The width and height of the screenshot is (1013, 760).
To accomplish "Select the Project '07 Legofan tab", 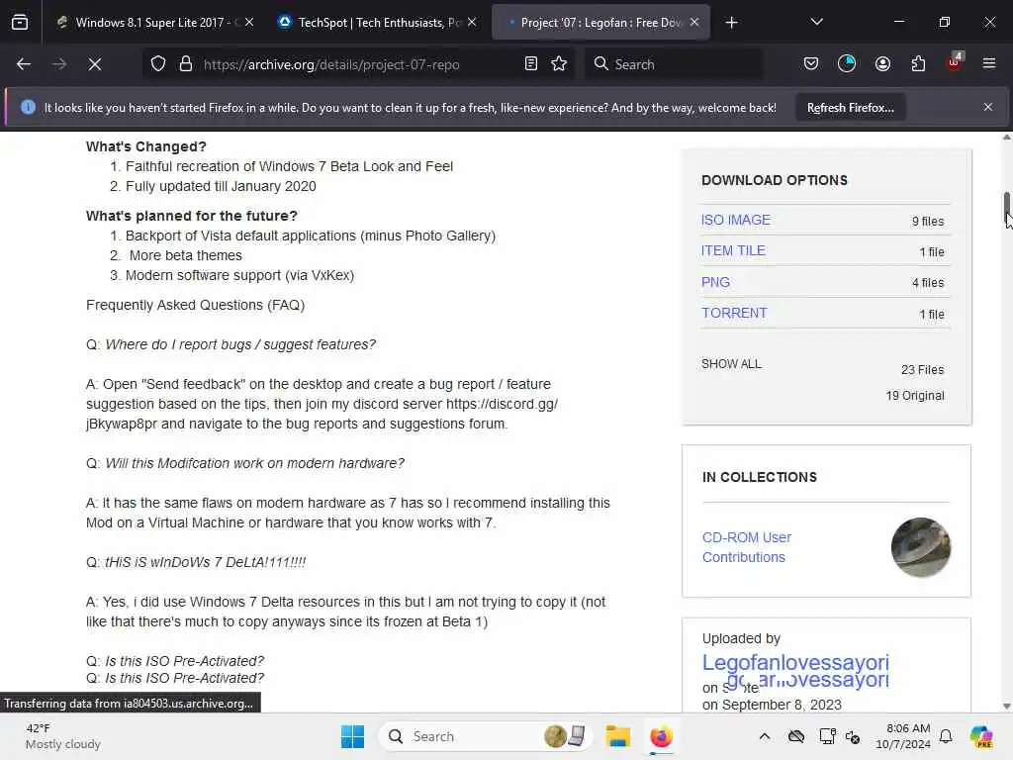I will coord(600,23).
